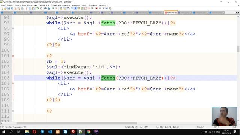Open Telegram from taskbar
The height and width of the screenshot is (135, 240).
(42, 132)
